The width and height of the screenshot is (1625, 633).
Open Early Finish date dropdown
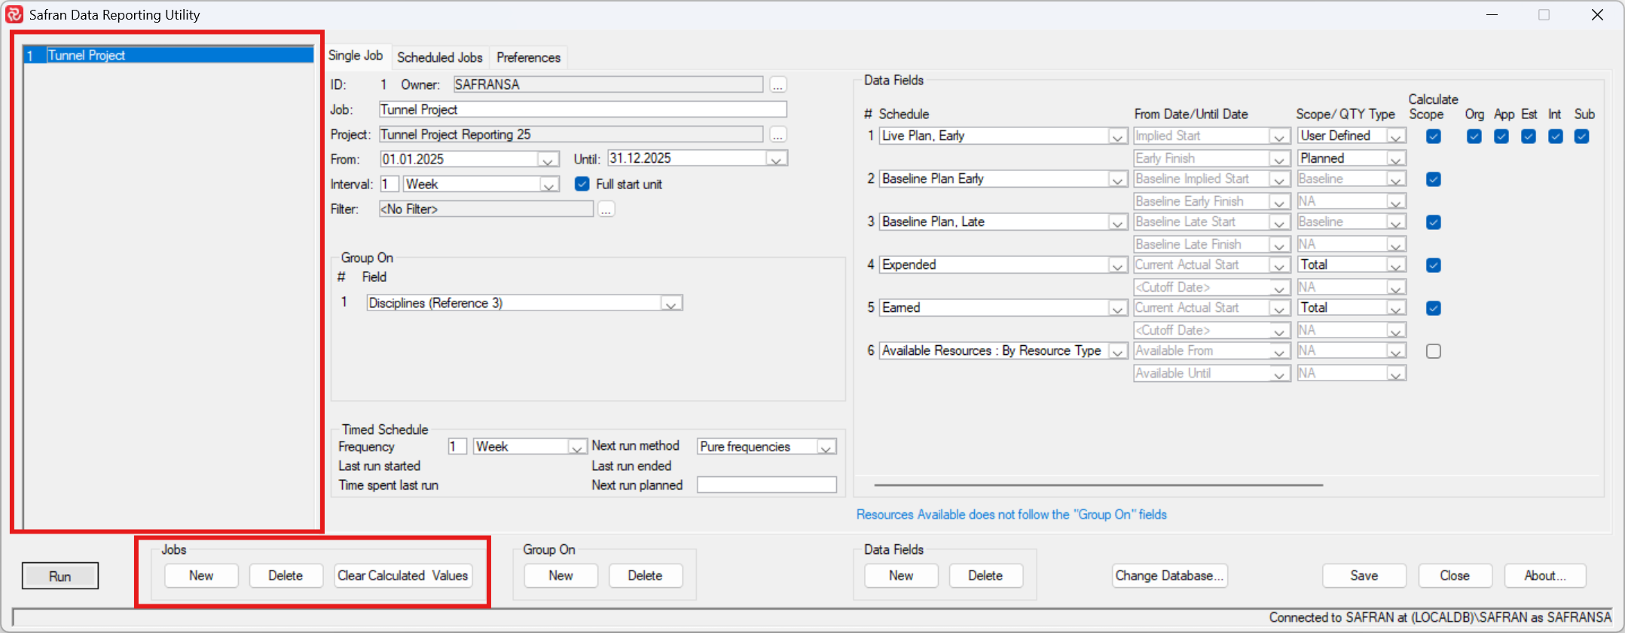click(x=1279, y=159)
